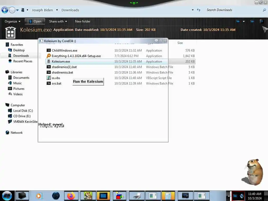Click the colored cube taskbar icon
The image size is (268, 201).
(x=119, y=196)
